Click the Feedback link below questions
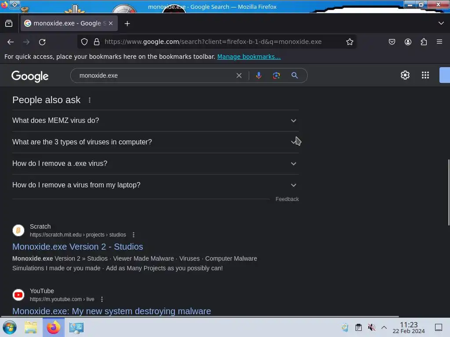 [287, 199]
